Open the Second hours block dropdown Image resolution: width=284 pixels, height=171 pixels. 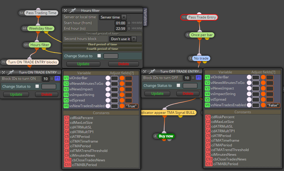[123, 39]
